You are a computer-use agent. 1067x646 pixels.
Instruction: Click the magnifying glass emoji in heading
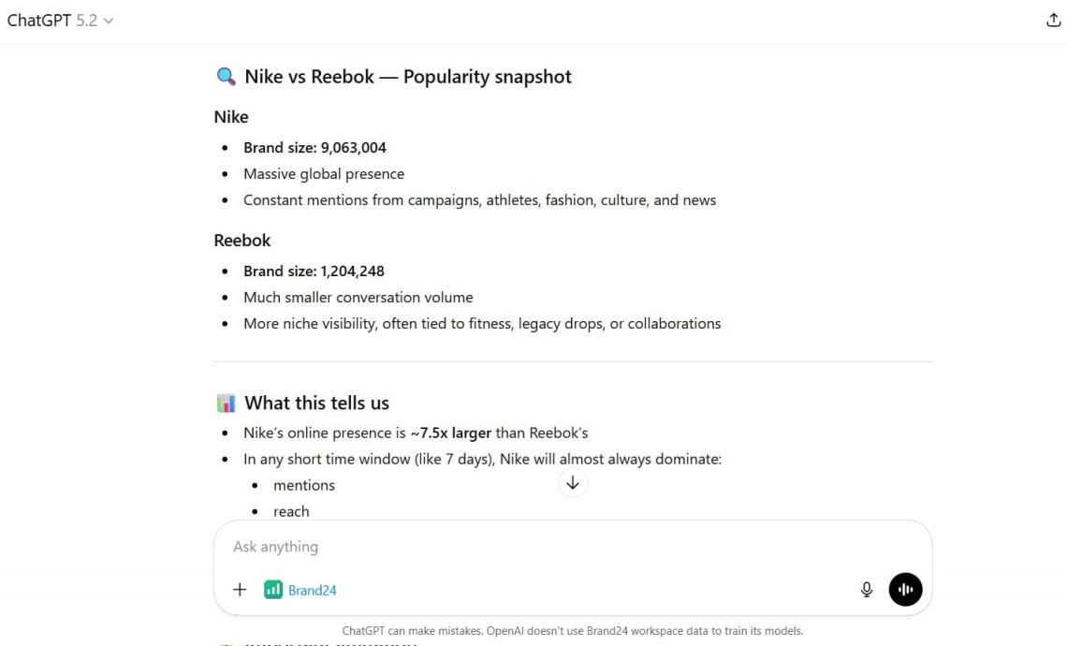coord(226,77)
